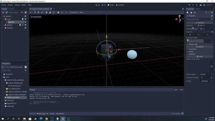Expand the Transform section

point(200,49)
